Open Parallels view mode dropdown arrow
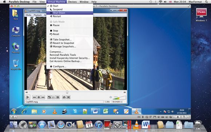Image resolution: width=211 pixels, height=132 pixels. point(188,117)
